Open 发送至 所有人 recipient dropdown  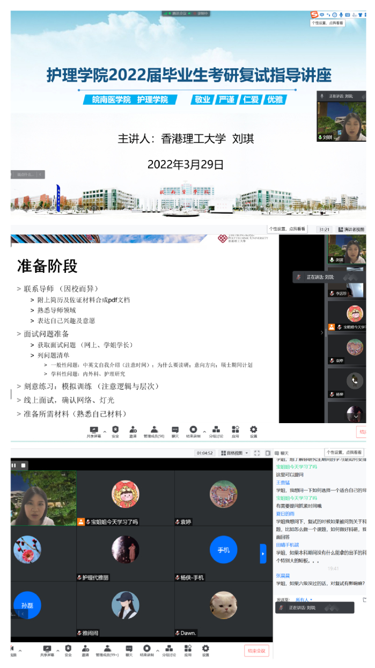point(304,600)
